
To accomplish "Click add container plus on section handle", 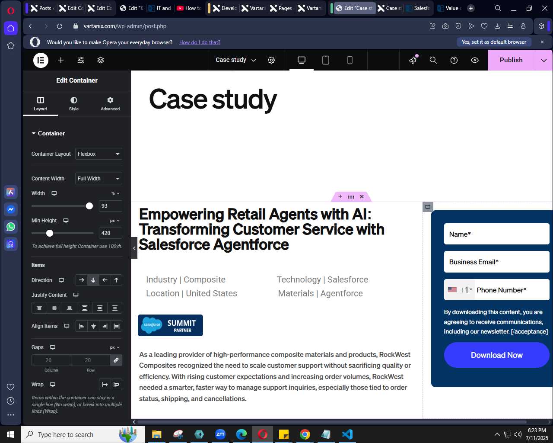I will pos(340,197).
